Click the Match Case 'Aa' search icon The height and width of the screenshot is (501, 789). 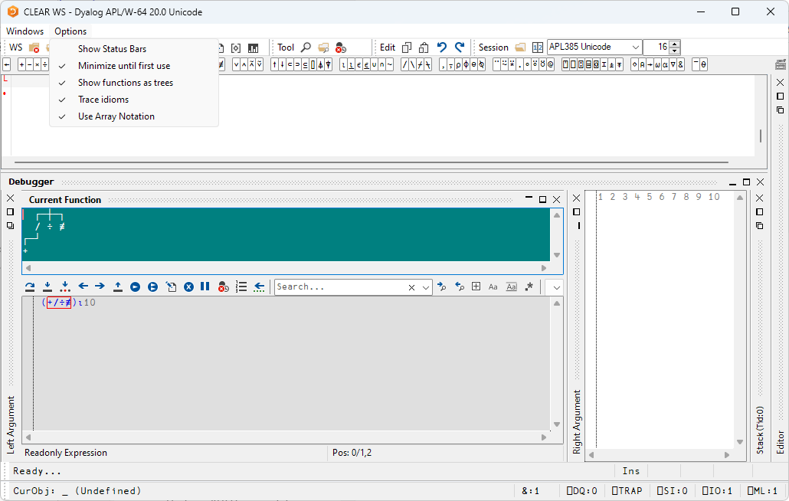[493, 287]
